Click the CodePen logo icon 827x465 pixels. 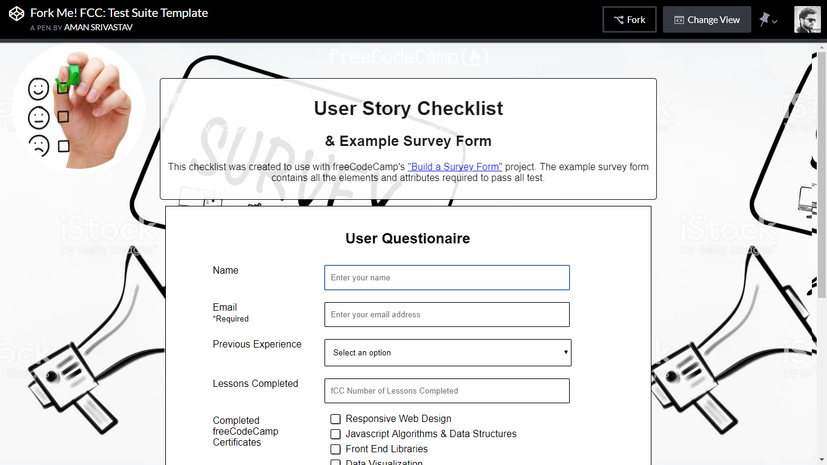point(16,14)
